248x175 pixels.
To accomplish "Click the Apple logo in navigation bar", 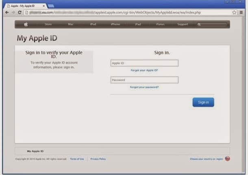I will click(26, 24).
